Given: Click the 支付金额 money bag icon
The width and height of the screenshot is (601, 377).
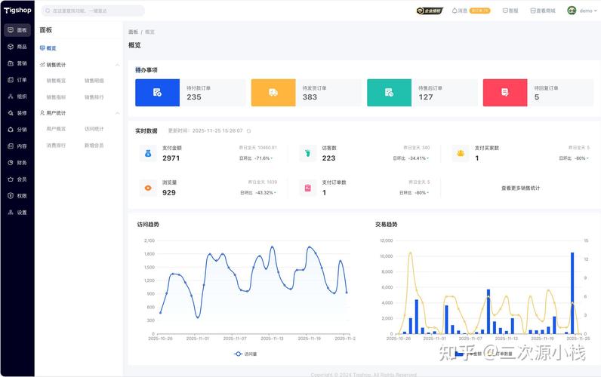Looking at the screenshot, I should pyautogui.click(x=148, y=153).
